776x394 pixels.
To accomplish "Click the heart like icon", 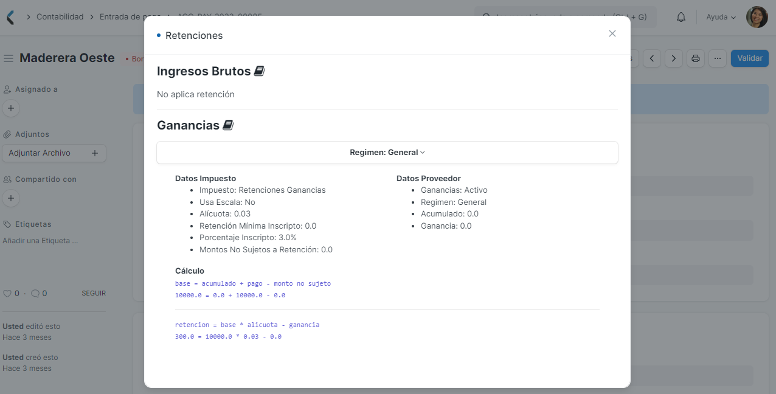I will pos(7,293).
